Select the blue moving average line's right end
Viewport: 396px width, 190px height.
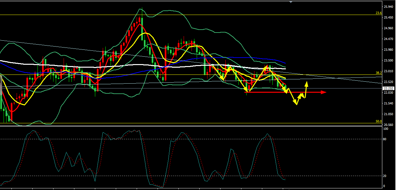(285, 63)
